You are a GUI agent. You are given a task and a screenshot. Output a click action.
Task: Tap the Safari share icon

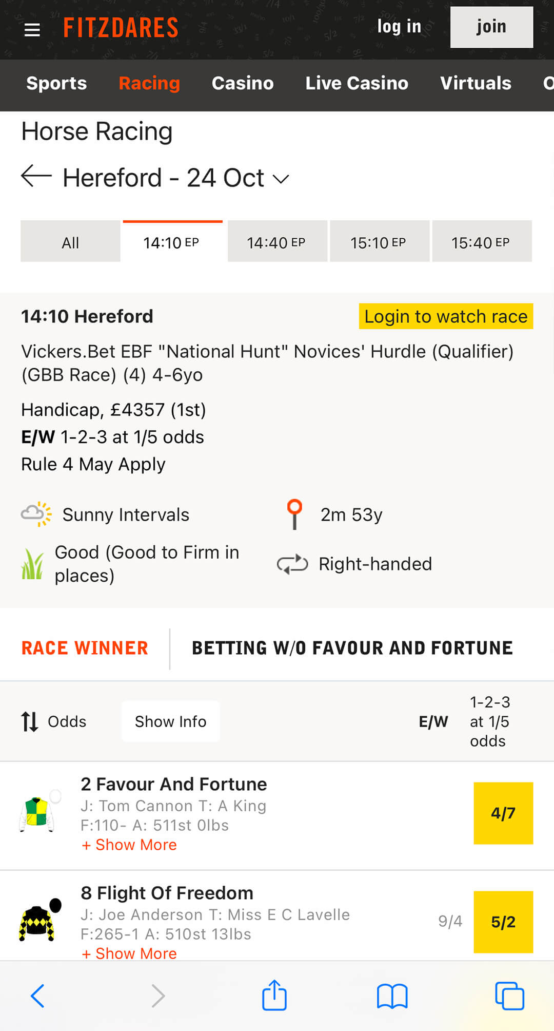pos(274,995)
